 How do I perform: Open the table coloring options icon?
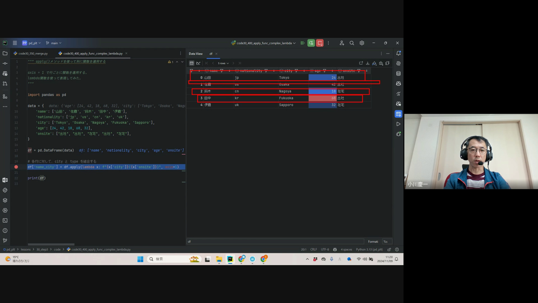tap(374, 63)
